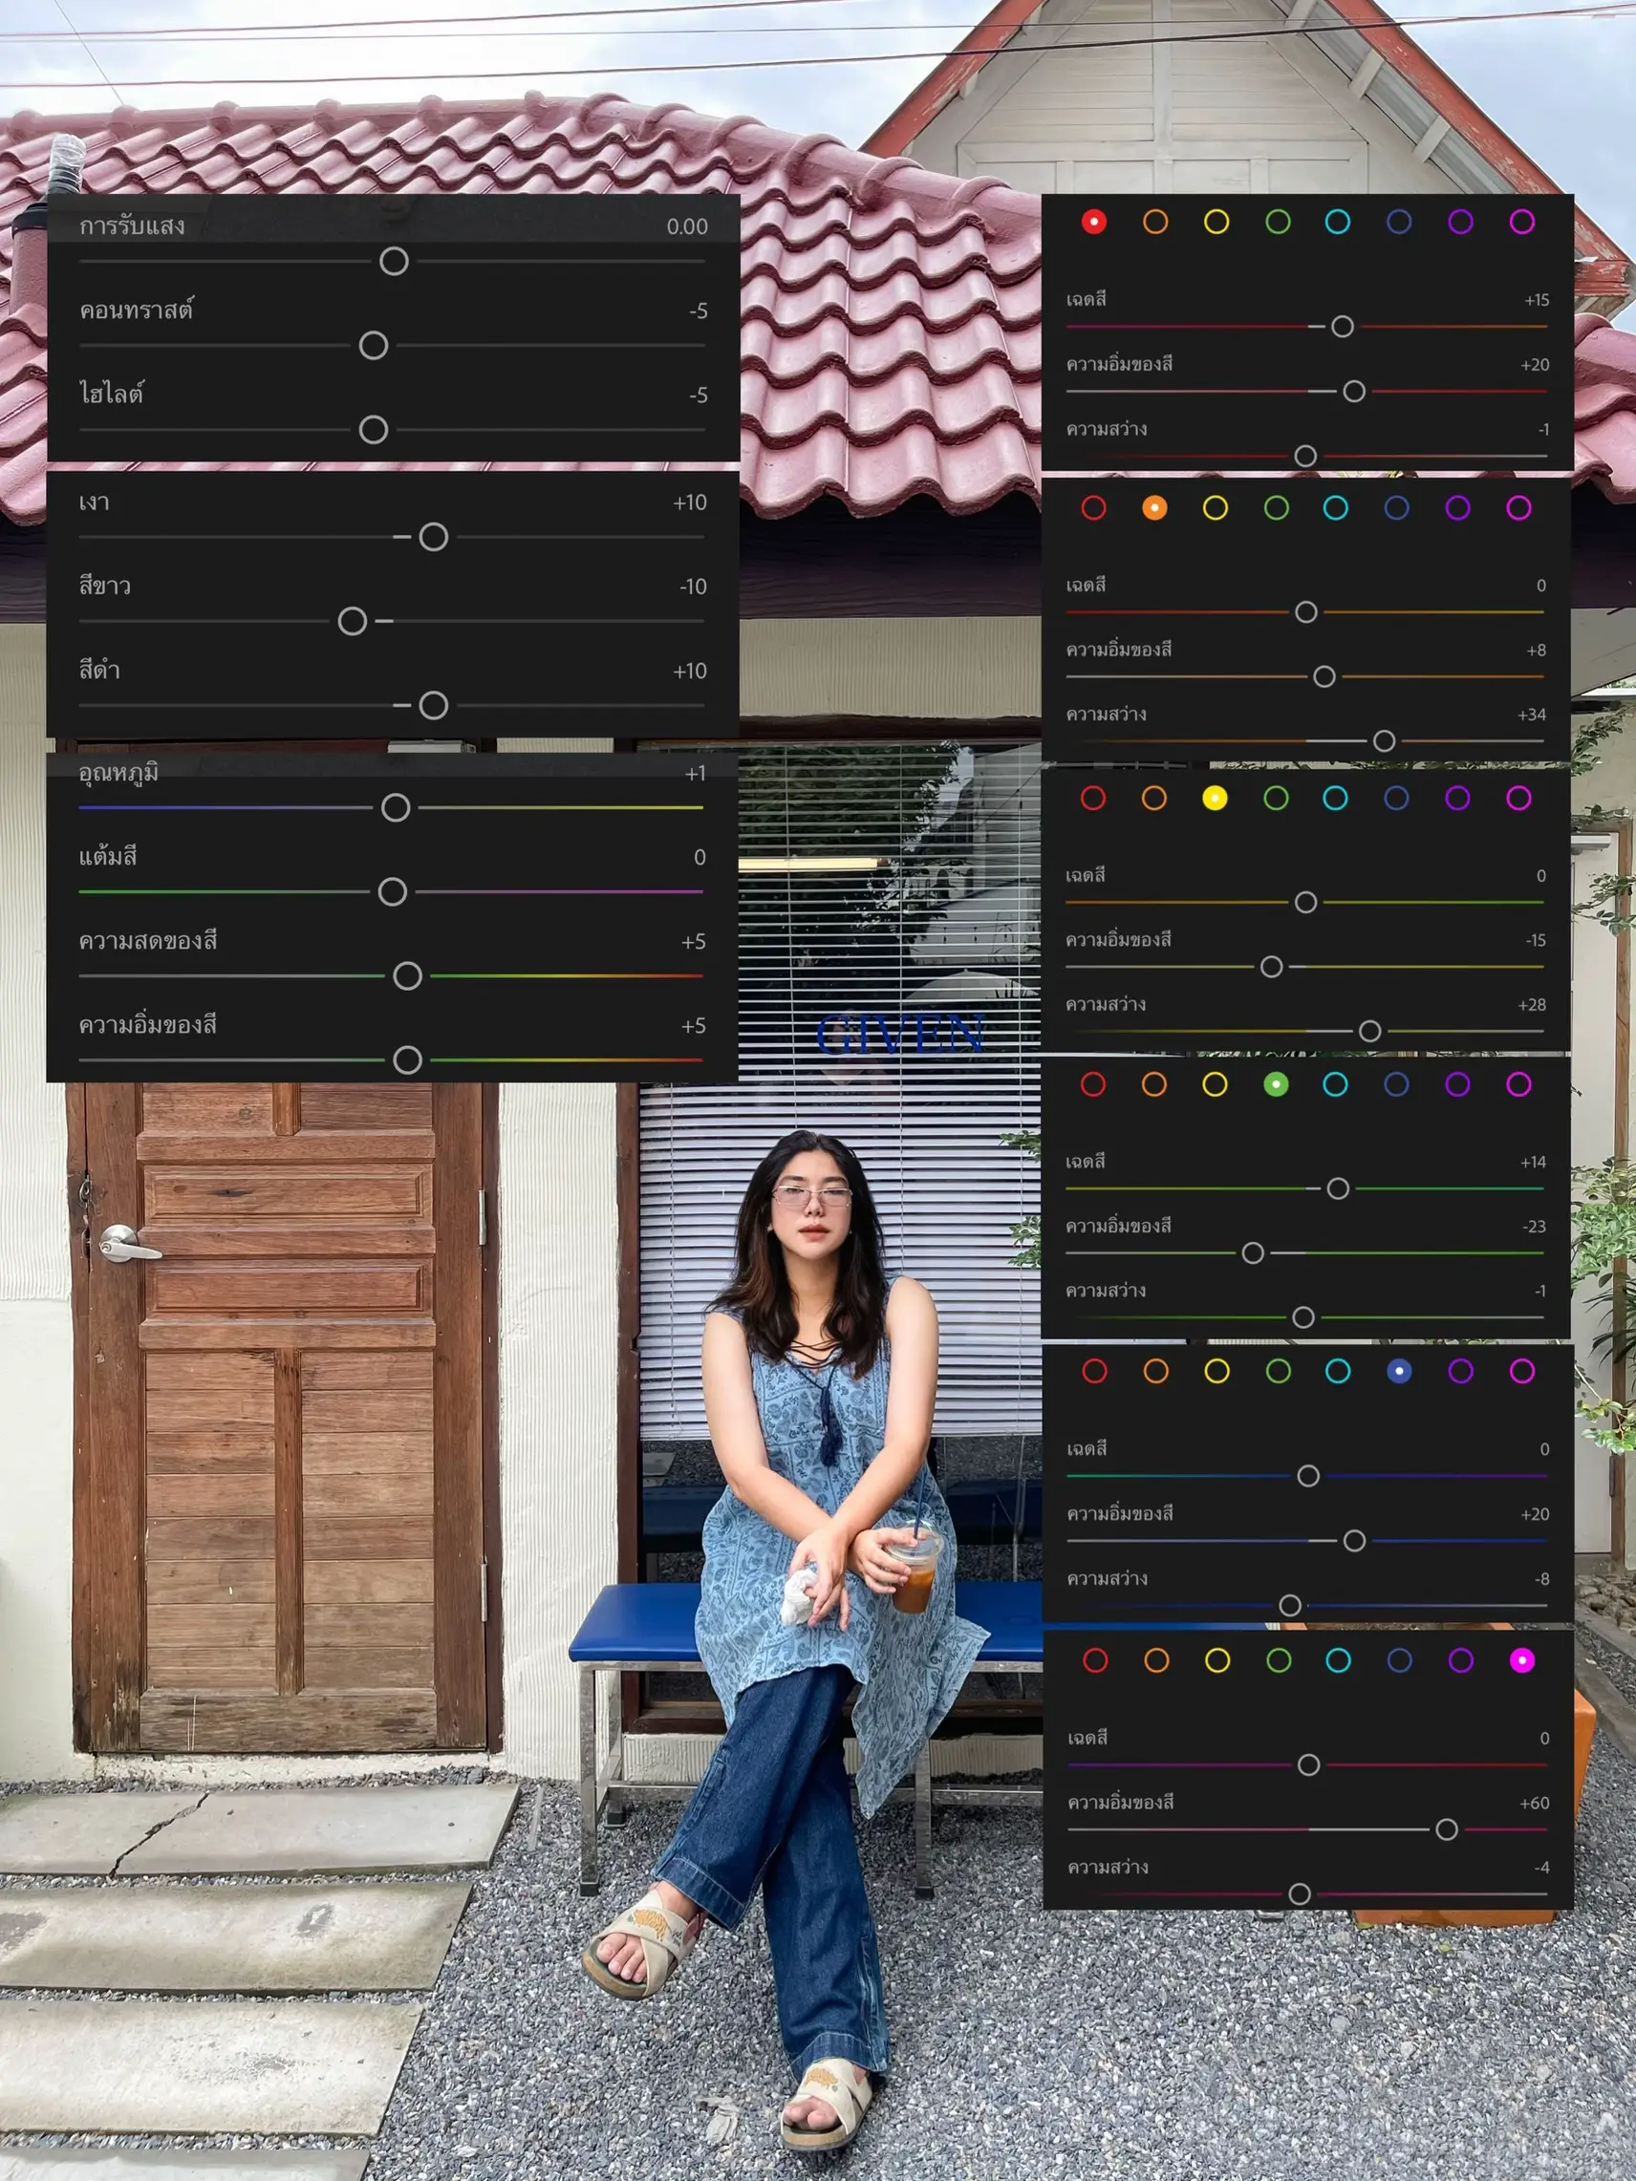Click the อุณหภูมิ temperature slider handle
The width and height of the screenshot is (1636, 2181).
(396, 807)
